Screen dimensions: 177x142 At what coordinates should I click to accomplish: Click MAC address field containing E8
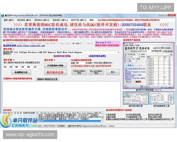29,67
